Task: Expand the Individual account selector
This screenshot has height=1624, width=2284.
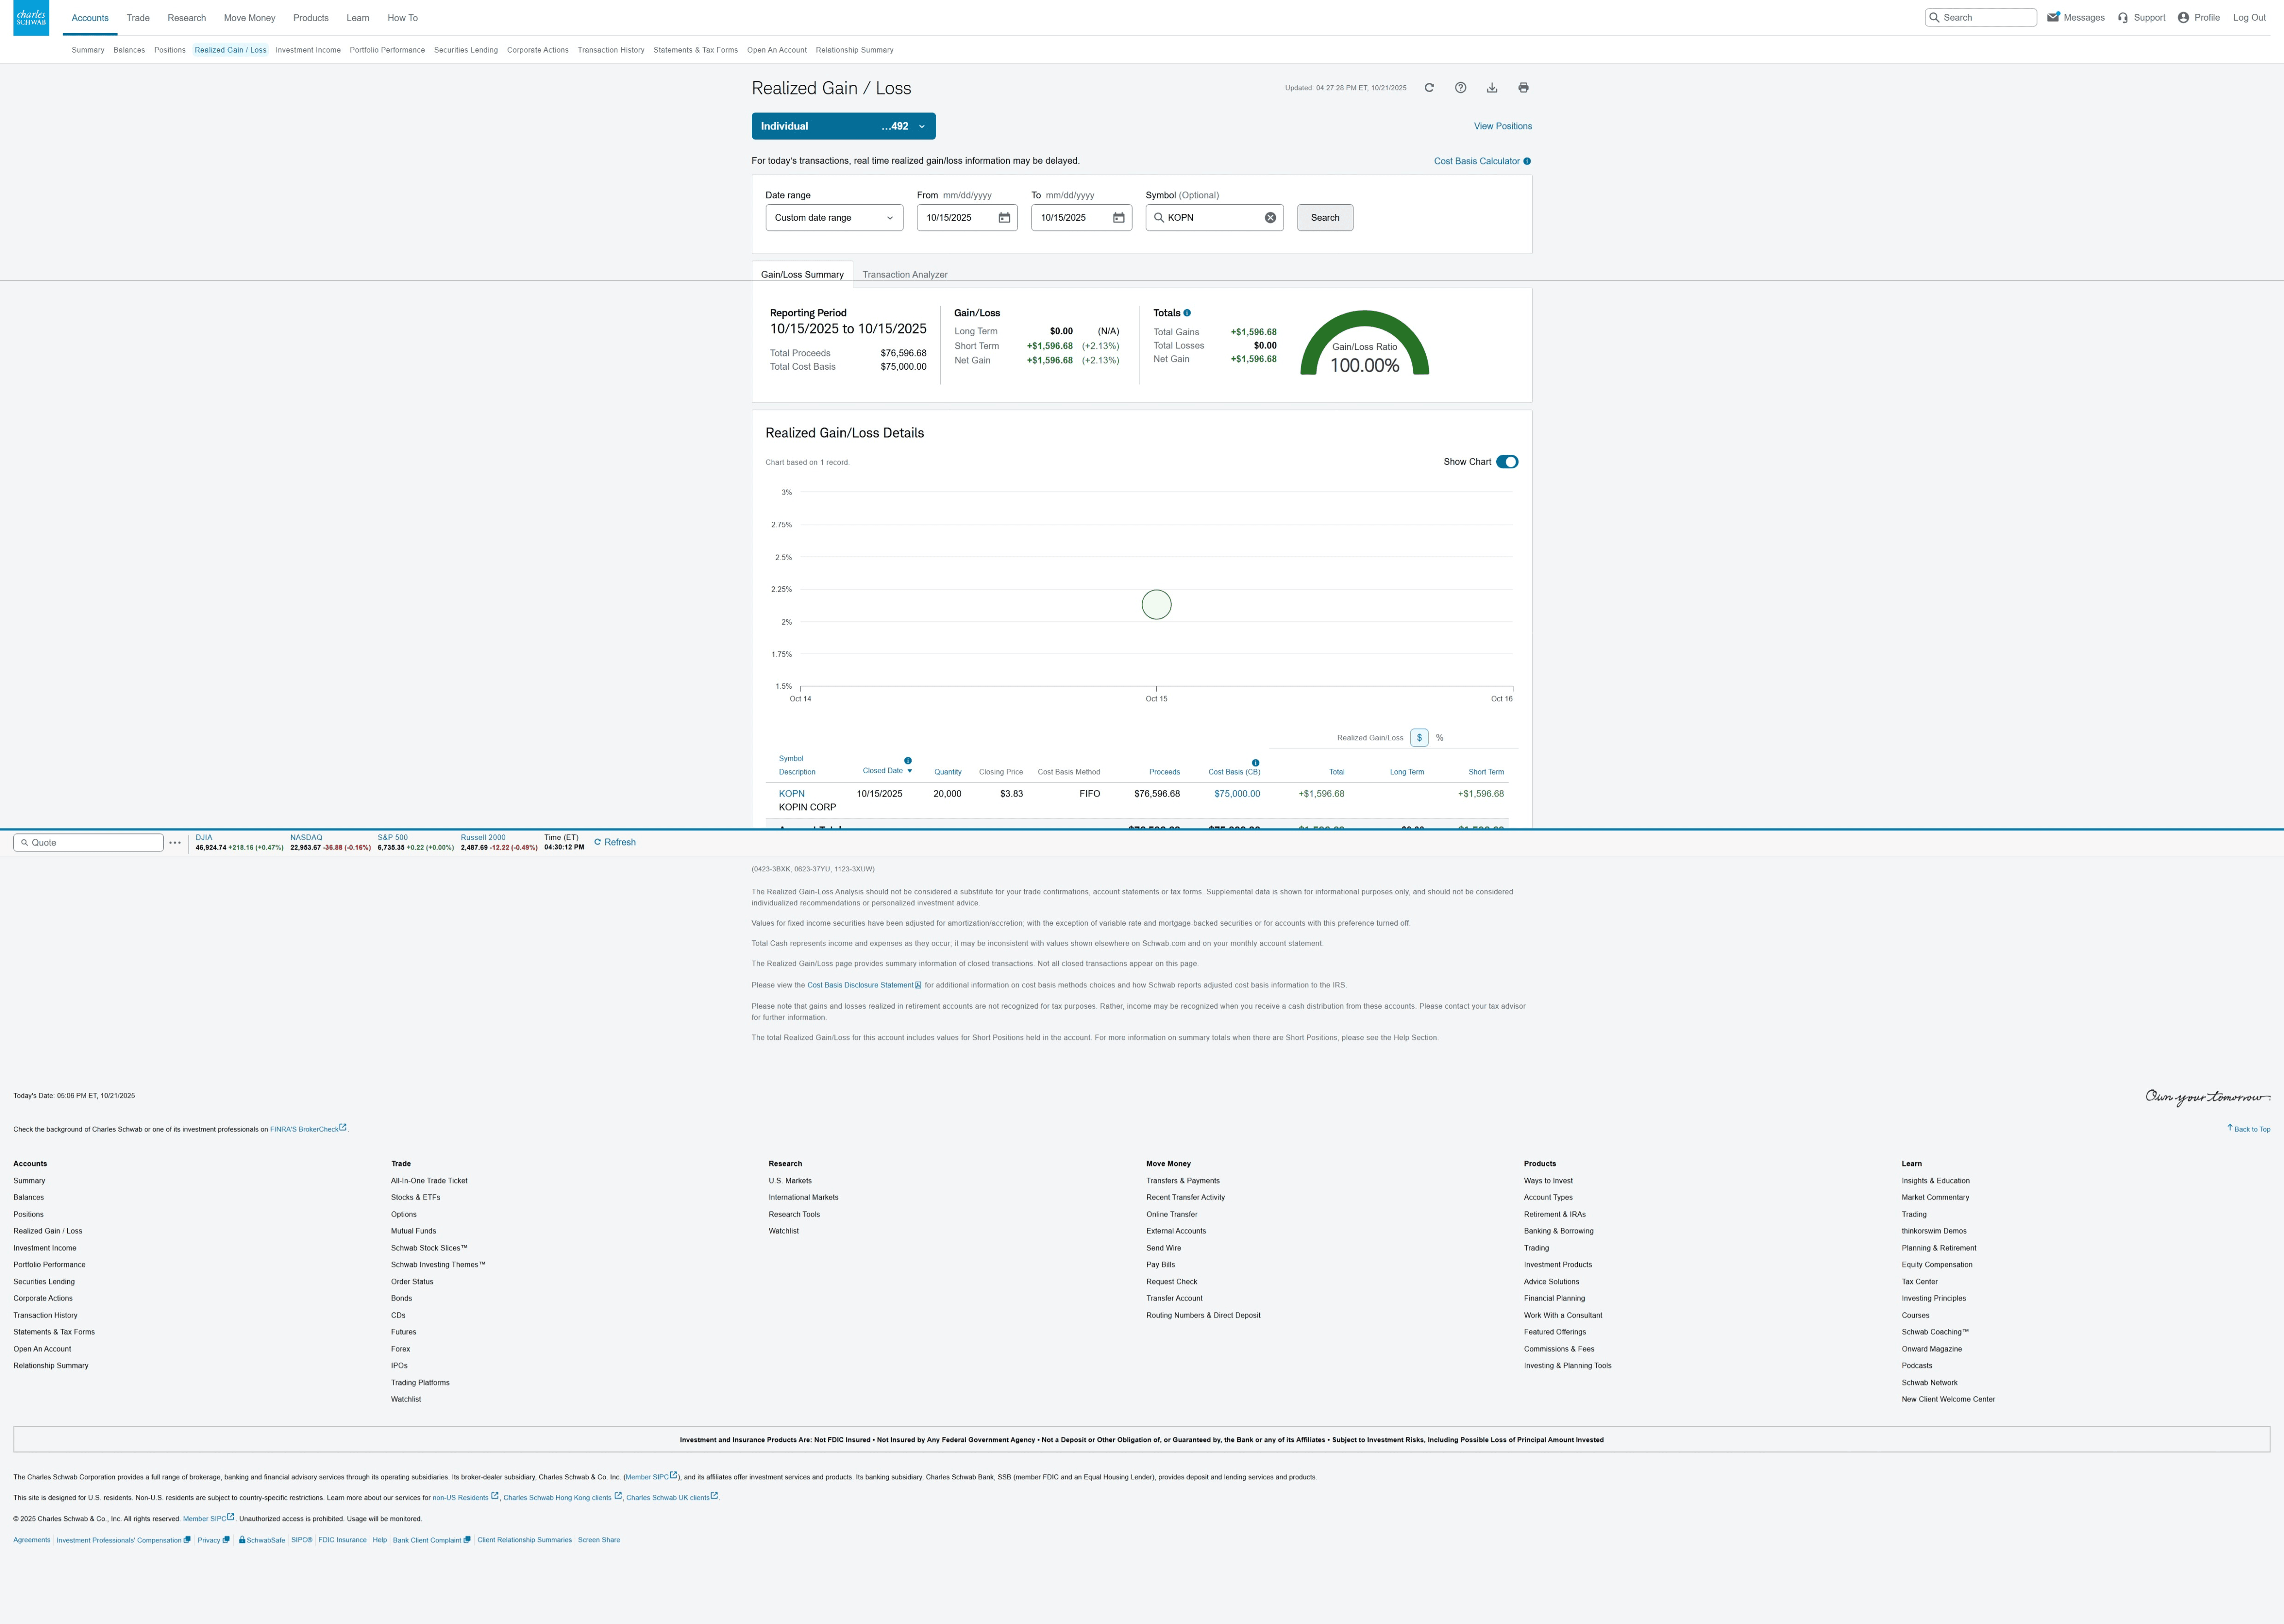Action: click(843, 126)
